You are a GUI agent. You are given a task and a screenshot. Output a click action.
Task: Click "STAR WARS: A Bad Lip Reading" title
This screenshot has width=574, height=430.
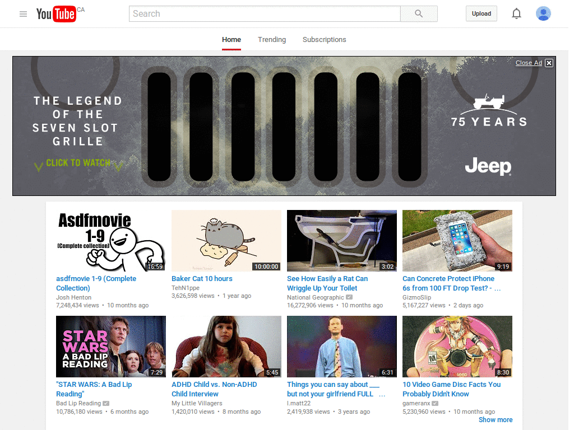pos(94,390)
